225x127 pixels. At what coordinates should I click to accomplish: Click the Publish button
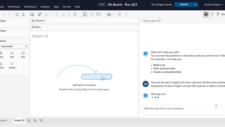pos(184,5)
